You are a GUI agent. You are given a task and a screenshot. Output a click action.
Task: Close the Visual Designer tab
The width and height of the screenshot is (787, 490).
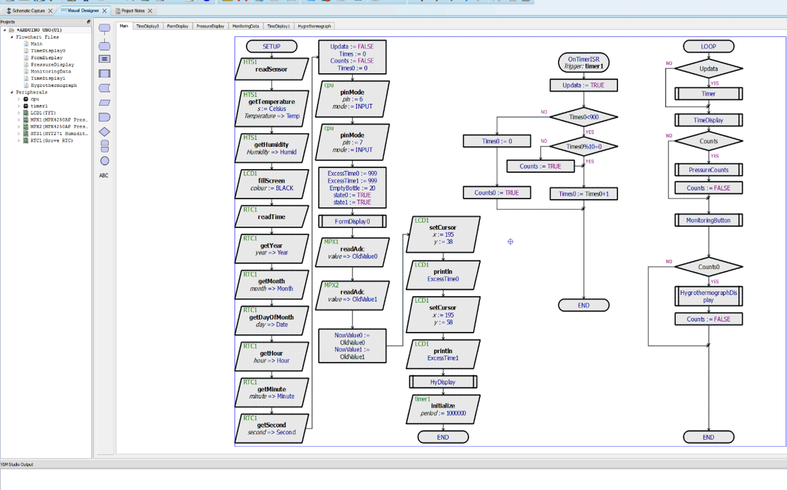(x=105, y=11)
